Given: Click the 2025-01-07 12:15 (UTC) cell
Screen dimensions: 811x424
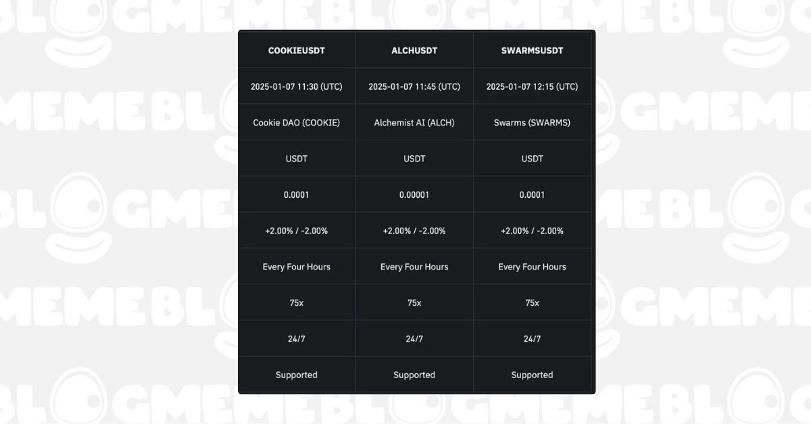Looking at the screenshot, I should [x=532, y=86].
